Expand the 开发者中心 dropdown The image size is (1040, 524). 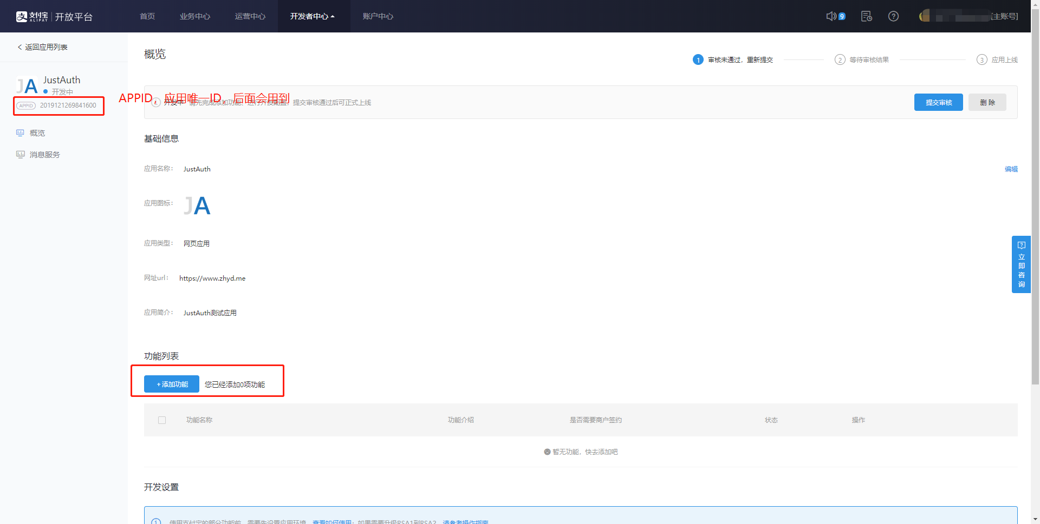[x=313, y=16]
